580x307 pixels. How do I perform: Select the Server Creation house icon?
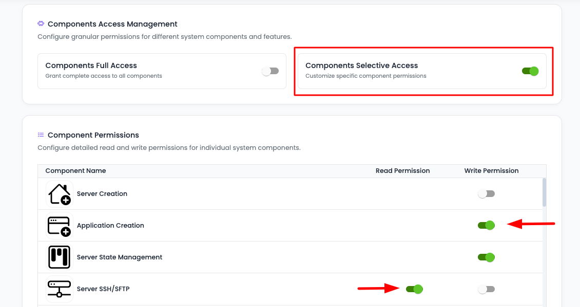[59, 193]
